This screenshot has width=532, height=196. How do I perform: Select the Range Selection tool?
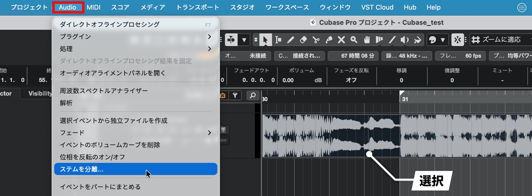(278, 40)
